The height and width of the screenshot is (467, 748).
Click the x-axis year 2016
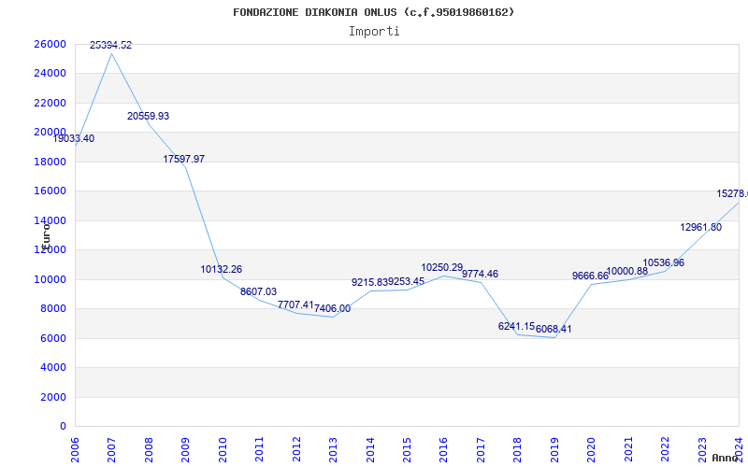pyautogui.click(x=443, y=449)
